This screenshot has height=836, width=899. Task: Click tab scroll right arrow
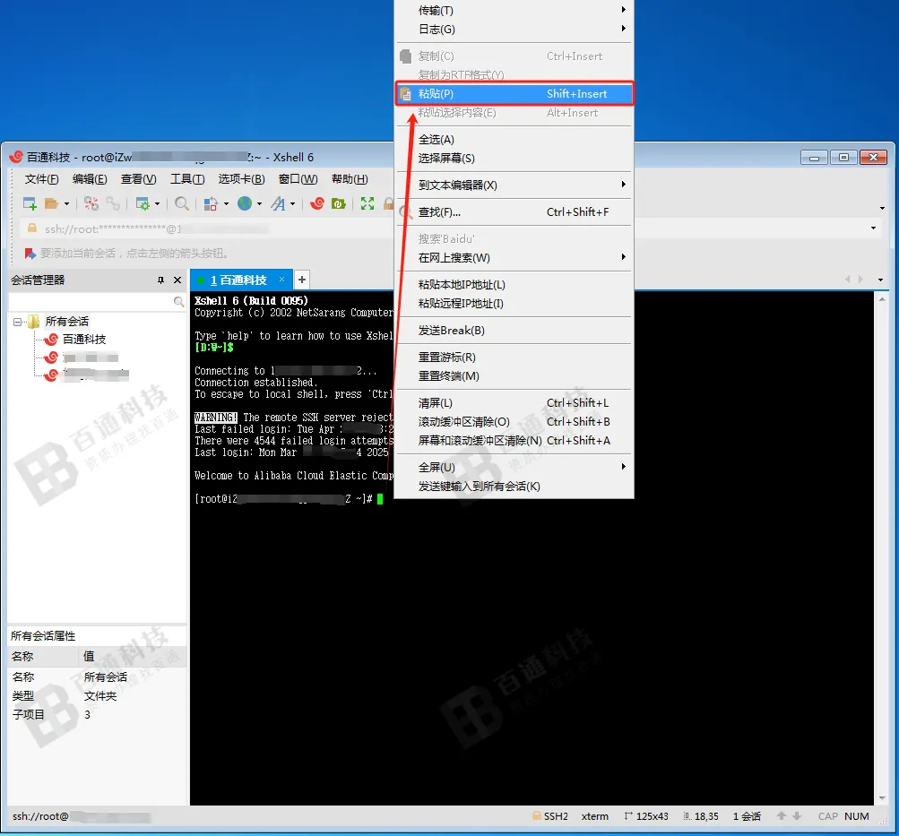[x=860, y=279]
